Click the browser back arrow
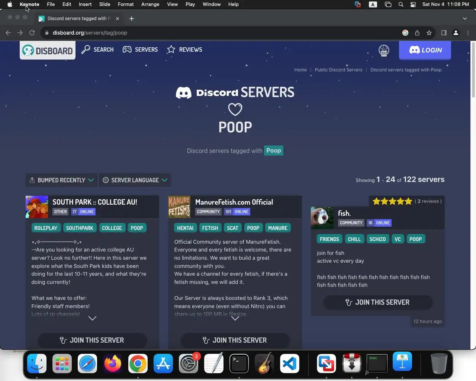The height and width of the screenshot is (381, 476). click(8, 33)
